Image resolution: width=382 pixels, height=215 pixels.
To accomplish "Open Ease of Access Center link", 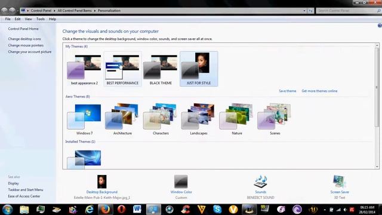I will [x=24, y=196].
